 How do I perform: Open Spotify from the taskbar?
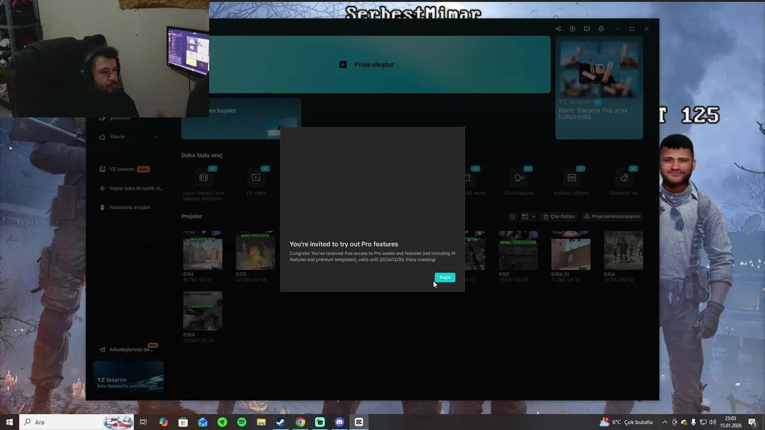241,422
